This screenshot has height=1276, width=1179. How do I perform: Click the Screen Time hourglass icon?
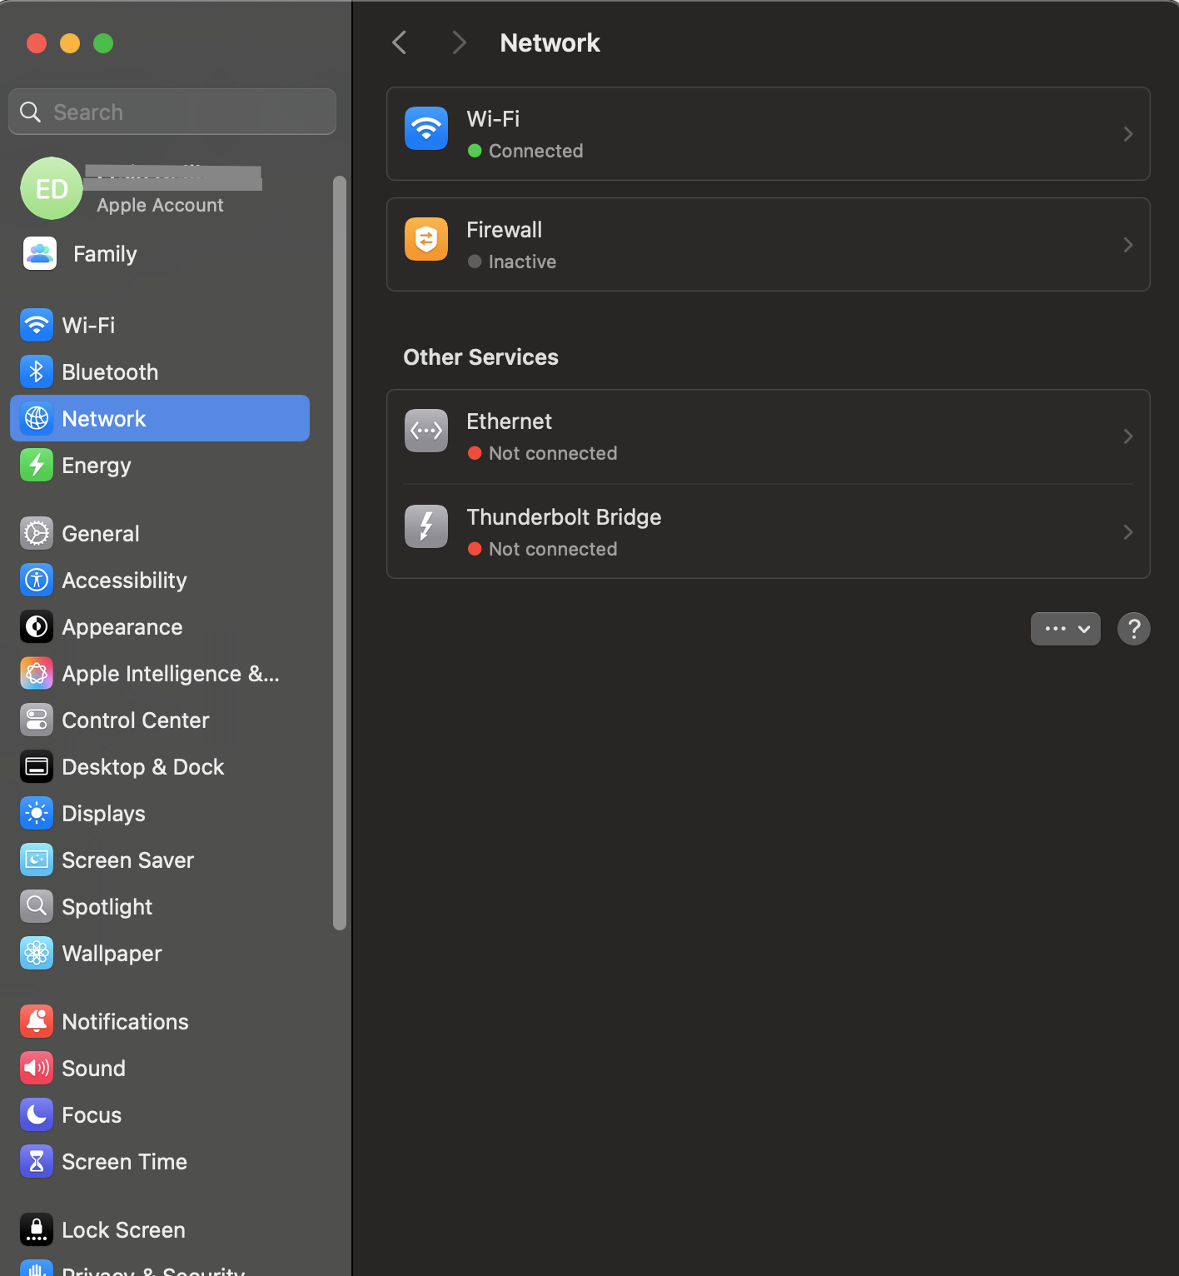(37, 1161)
